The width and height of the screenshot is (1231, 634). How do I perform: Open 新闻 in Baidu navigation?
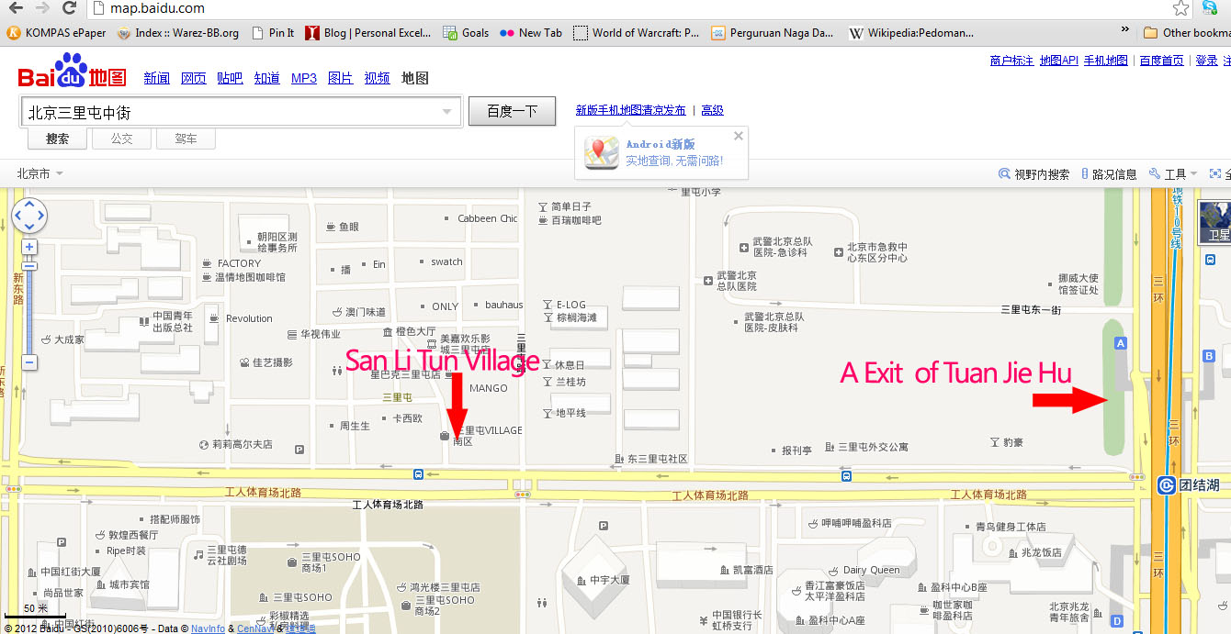click(x=157, y=79)
